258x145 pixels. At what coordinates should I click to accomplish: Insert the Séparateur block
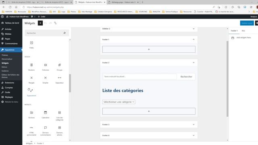point(59,80)
